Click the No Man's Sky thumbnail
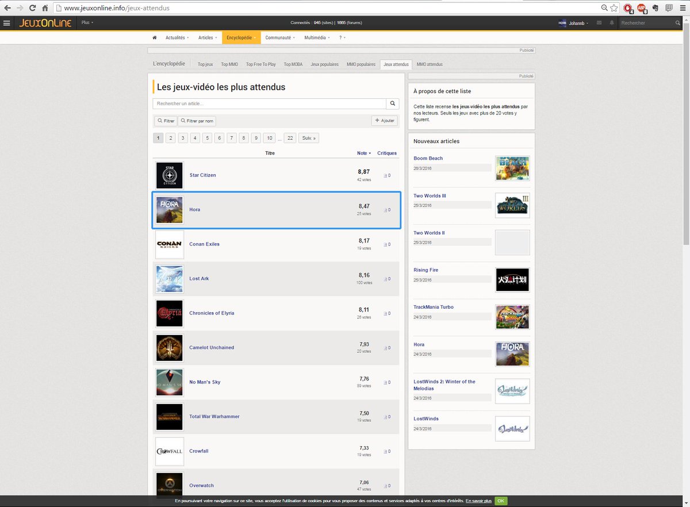This screenshot has height=507, width=690. click(x=170, y=382)
